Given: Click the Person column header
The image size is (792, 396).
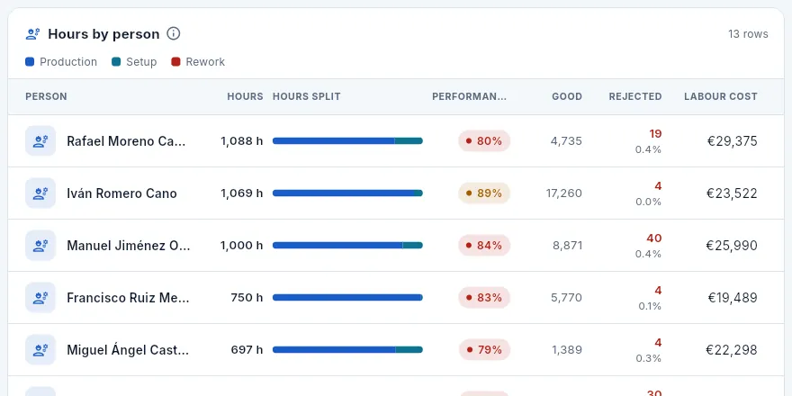Looking at the screenshot, I should [x=47, y=96].
